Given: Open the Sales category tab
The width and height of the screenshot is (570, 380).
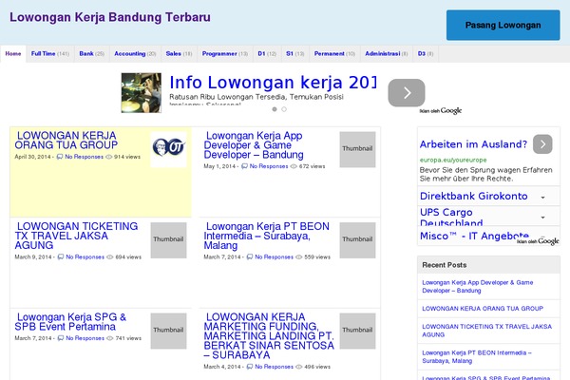Looking at the screenshot, I should (179, 54).
